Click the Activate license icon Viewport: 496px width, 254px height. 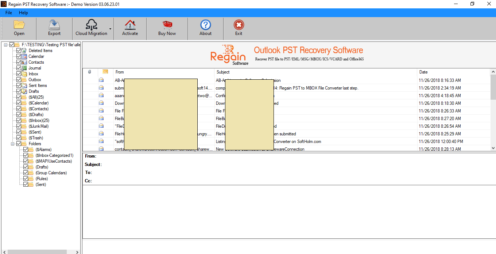coord(130,28)
